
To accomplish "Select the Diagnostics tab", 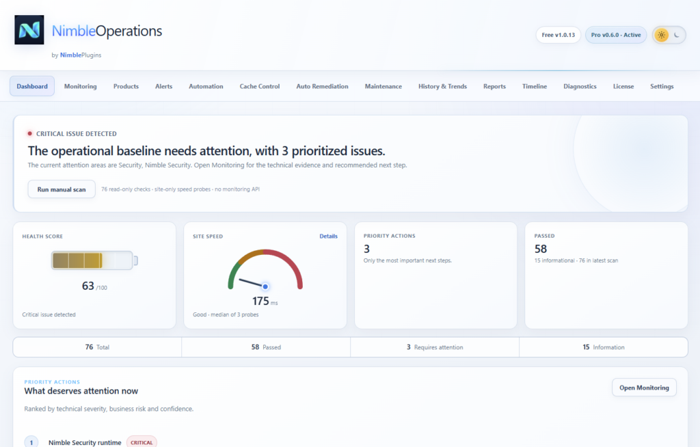I will (x=580, y=86).
